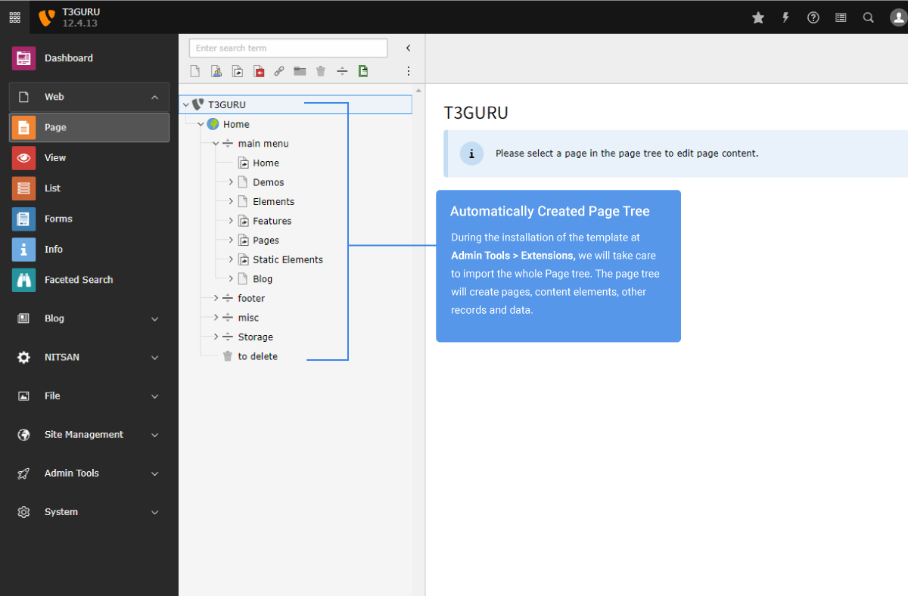Select the spacer page type icon
Viewport: 908px width, 596px height.
click(341, 70)
